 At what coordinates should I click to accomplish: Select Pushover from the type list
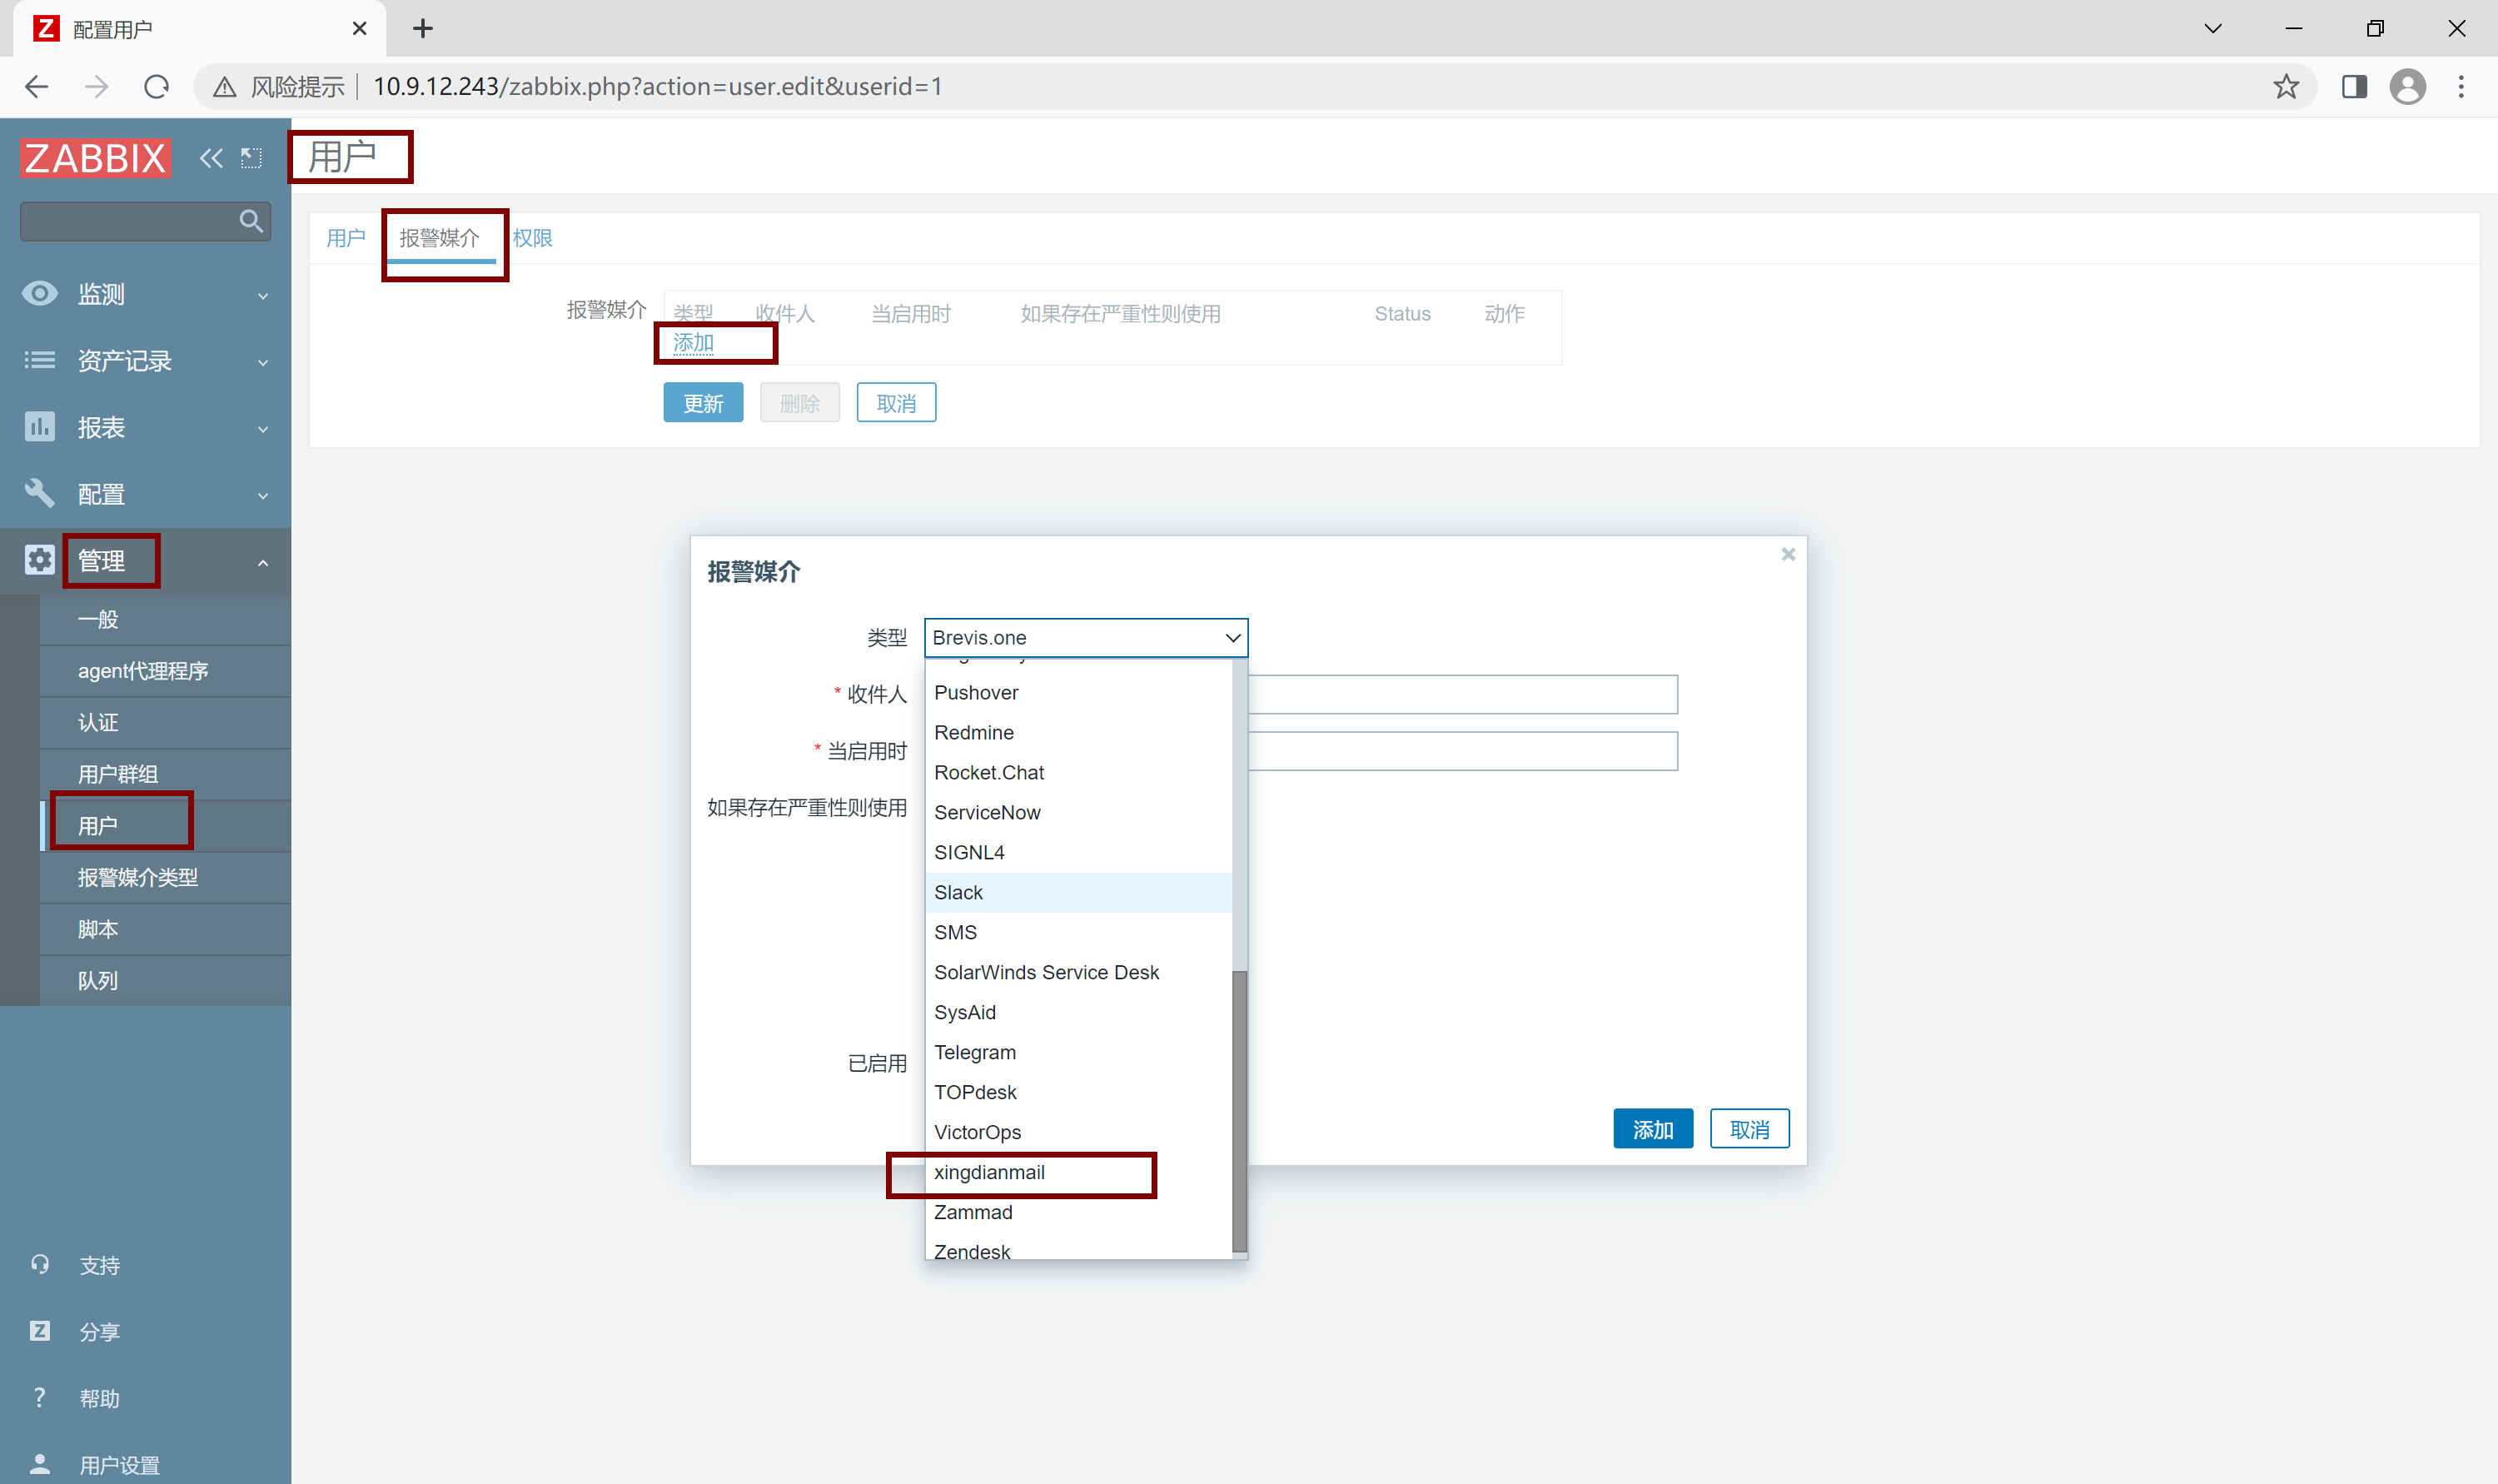[x=1078, y=693]
